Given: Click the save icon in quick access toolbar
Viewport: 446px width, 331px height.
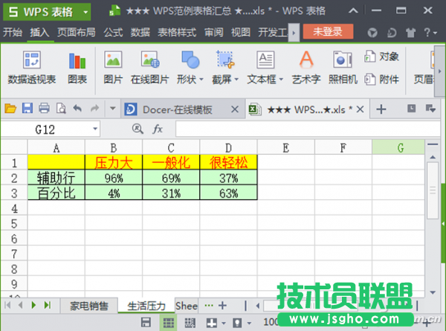Looking at the screenshot, I should [x=27, y=109].
